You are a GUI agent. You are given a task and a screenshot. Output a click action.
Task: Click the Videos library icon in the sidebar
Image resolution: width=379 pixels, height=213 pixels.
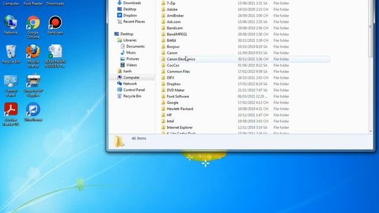(123, 65)
